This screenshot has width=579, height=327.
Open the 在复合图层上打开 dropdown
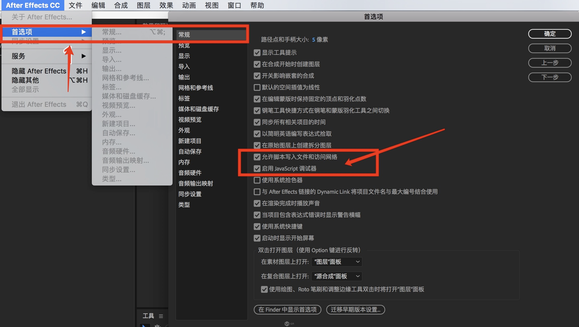click(336, 276)
